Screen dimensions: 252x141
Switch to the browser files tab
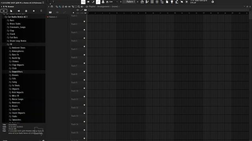click(11, 11)
